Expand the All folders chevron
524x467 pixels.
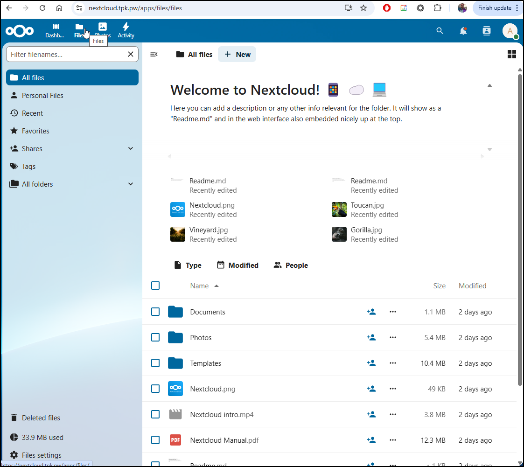131,184
